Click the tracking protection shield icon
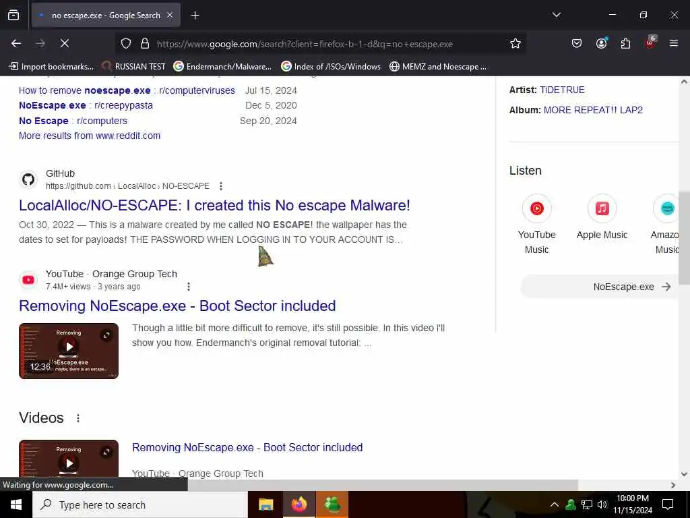The width and height of the screenshot is (690, 518). point(126,44)
